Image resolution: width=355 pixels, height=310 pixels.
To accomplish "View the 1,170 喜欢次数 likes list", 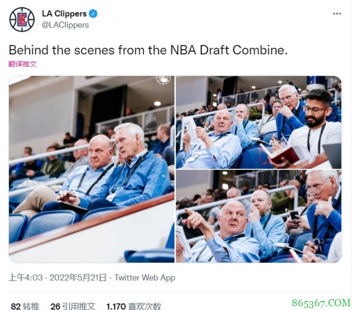I will click(133, 306).
